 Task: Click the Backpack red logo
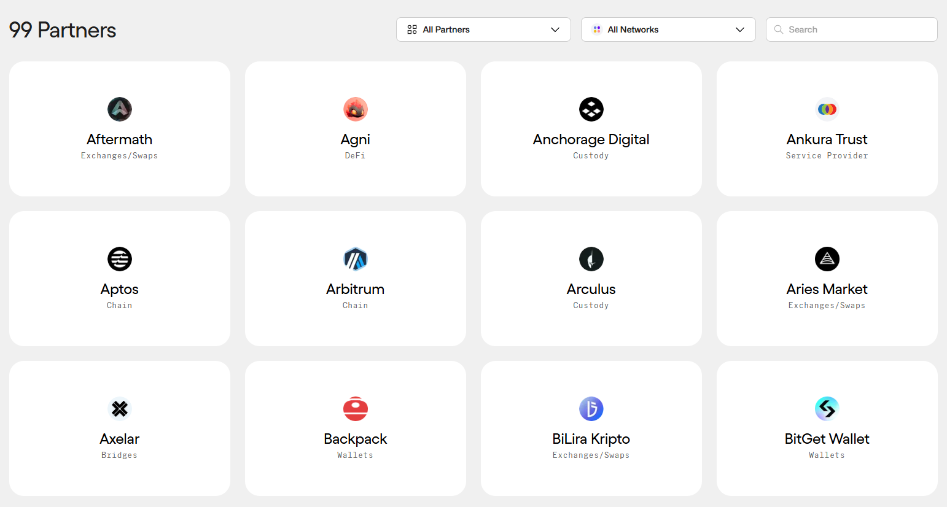coord(356,409)
